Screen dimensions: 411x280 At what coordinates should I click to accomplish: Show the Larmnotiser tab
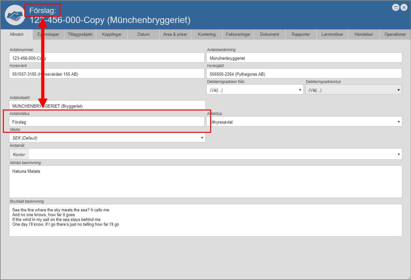(x=332, y=34)
